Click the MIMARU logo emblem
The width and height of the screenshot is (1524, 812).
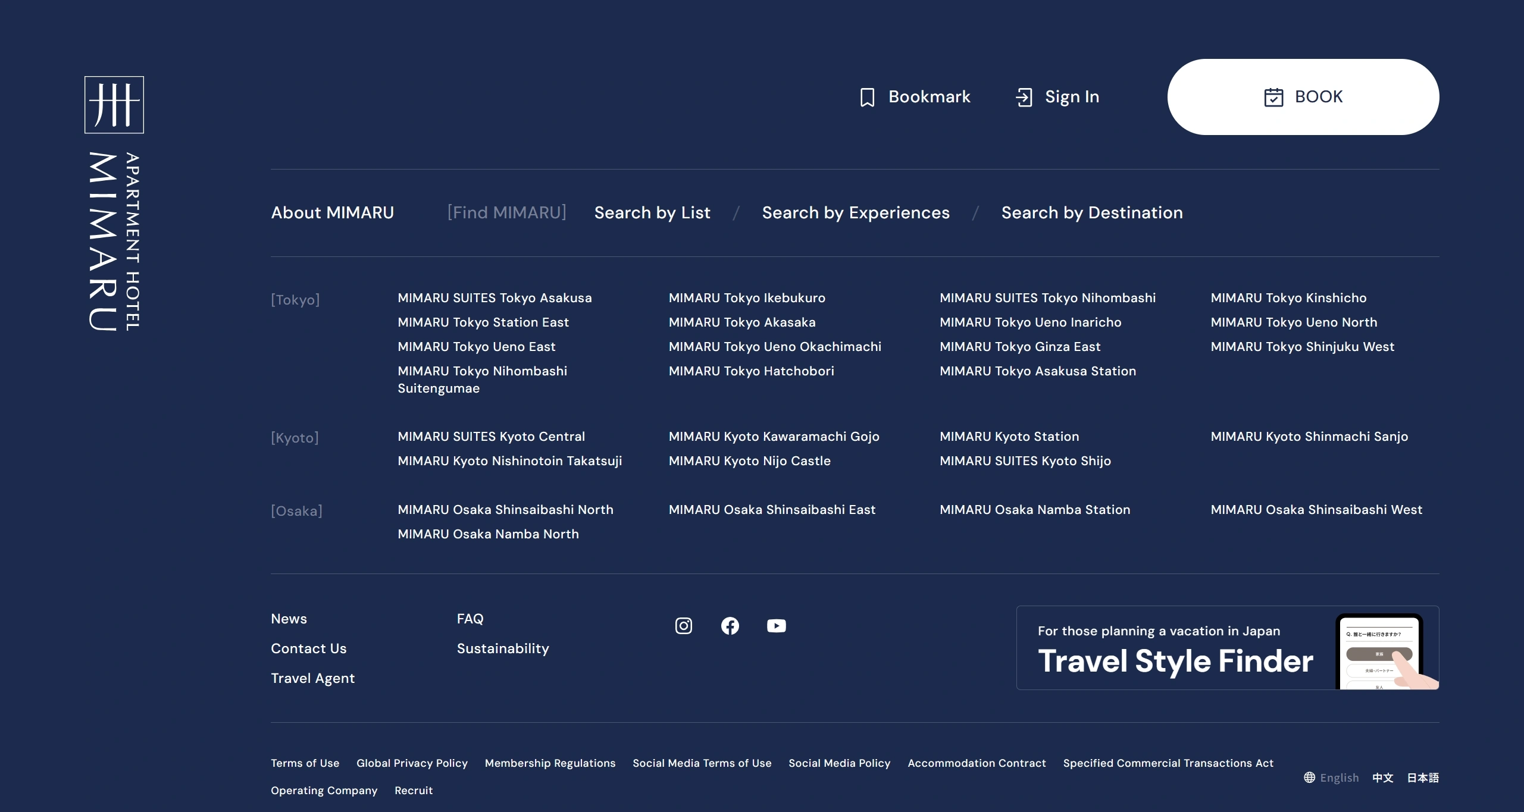point(114,105)
